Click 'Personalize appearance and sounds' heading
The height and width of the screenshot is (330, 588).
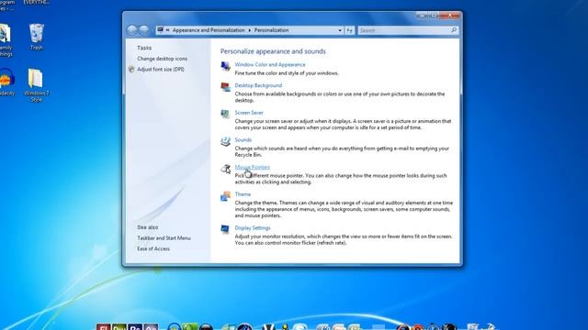coord(273,51)
